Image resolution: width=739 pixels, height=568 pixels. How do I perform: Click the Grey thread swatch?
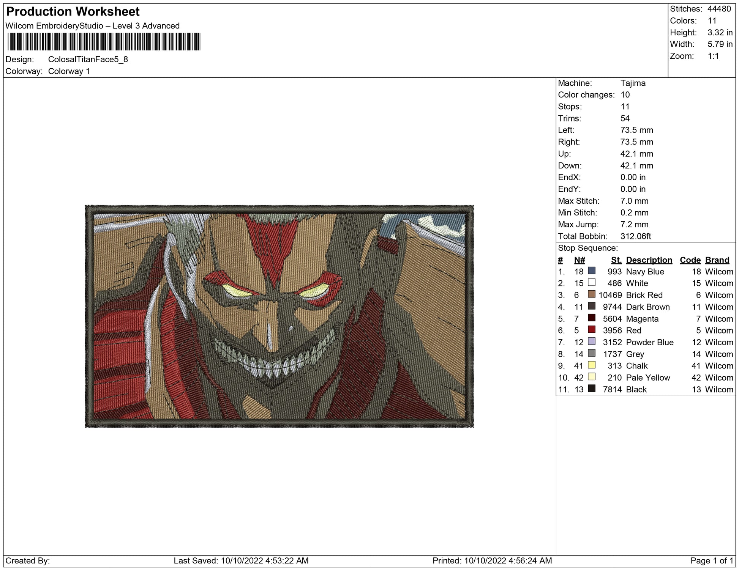coord(591,353)
